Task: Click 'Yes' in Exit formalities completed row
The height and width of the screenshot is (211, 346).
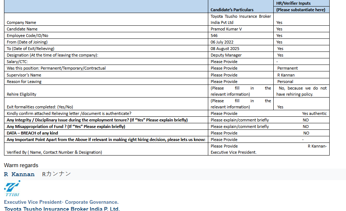Action: (x=280, y=107)
